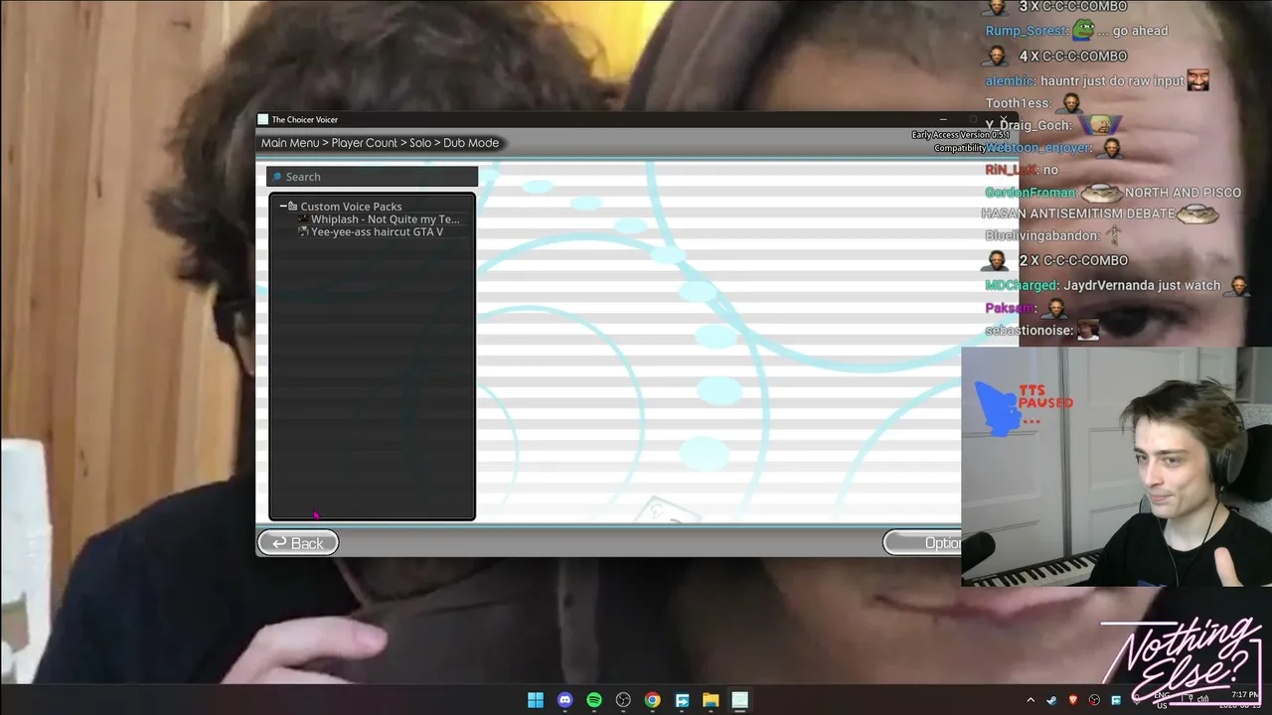Viewport: 1272px width, 715px height.
Task: Click the "Early Access Version 0.5.1" label
Action: tap(961, 135)
